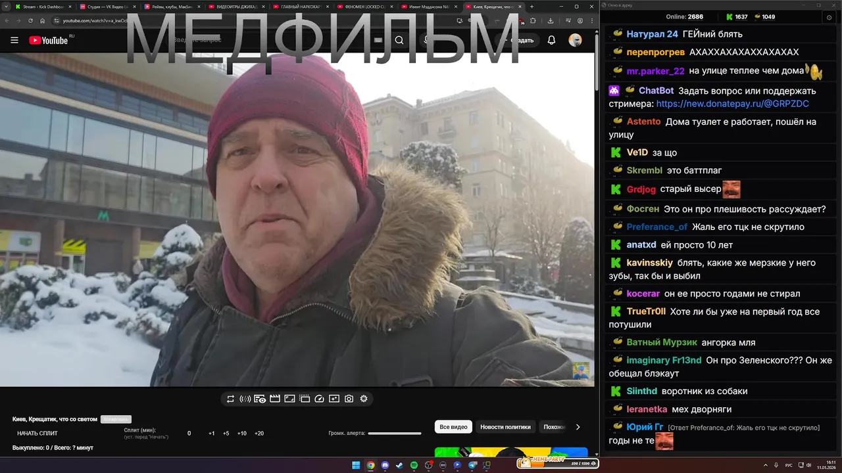This screenshot has width=842, height=473.
Task: Click the НАЧАТЬ СПЛИТ button
Action: [x=37, y=434]
